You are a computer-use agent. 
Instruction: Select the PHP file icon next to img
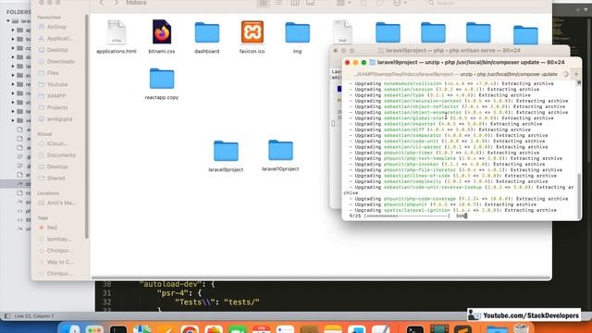tap(342, 32)
